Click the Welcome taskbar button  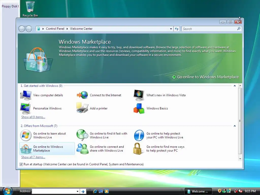pyautogui.click(x=198, y=191)
